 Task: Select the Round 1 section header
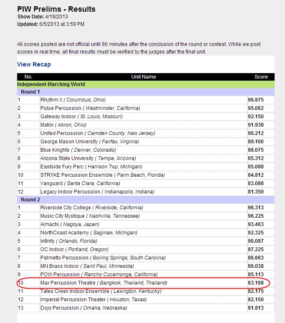(146, 92)
